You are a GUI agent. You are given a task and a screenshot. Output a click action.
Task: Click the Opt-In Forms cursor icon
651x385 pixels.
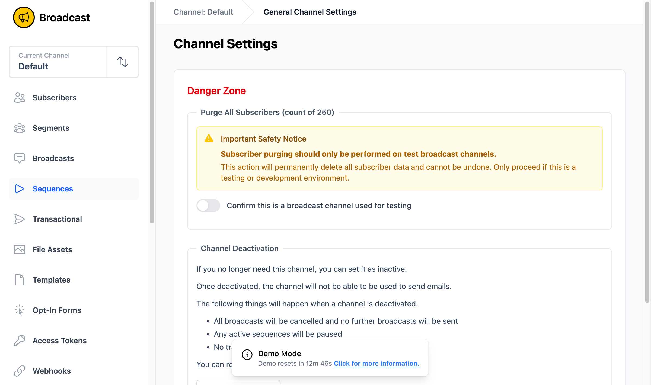pyautogui.click(x=20, y=310)
